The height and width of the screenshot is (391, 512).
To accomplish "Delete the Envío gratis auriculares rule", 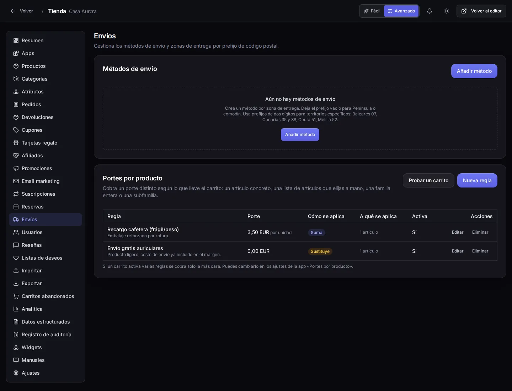I will (480, 251).
